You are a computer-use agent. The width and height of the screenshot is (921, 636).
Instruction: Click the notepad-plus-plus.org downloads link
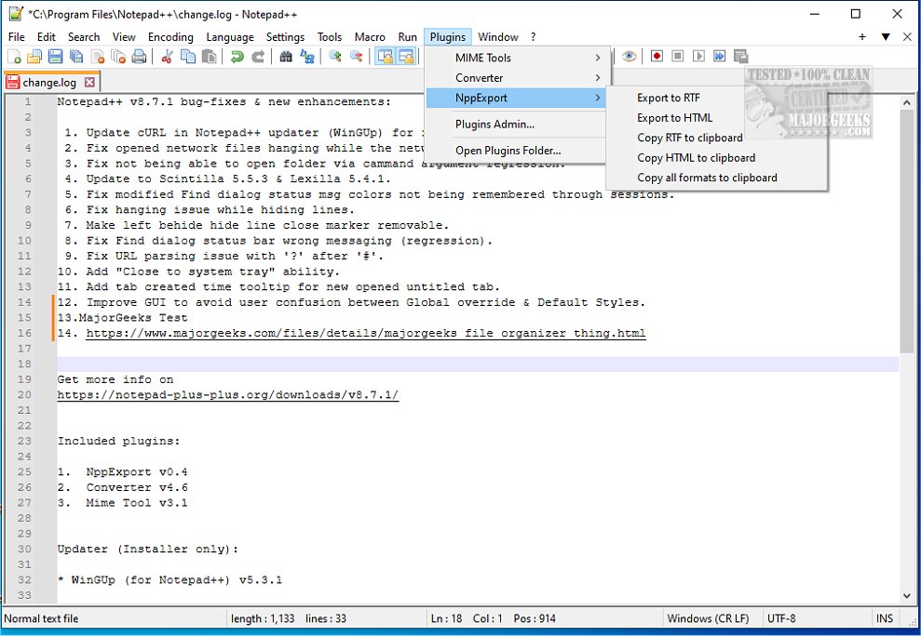coord(227,394)
